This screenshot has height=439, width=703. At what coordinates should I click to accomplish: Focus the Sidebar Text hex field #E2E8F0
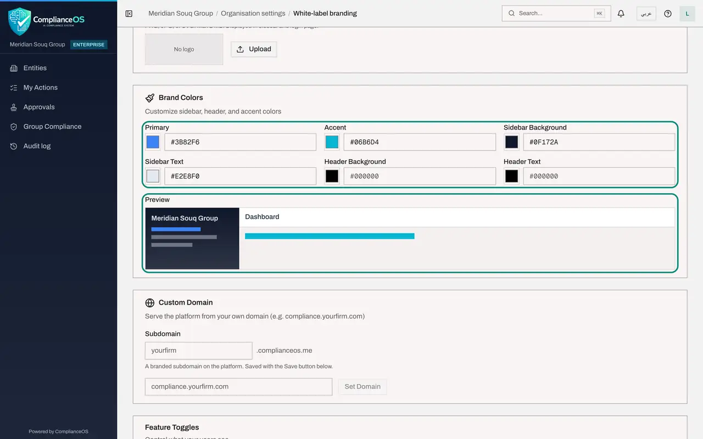pyautogui.click(x=241, y=176)
